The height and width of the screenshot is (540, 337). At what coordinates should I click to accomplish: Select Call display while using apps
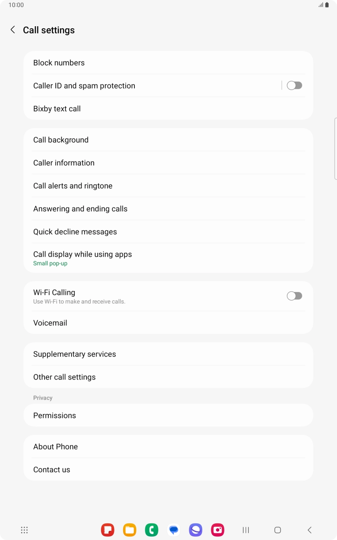tap(168, 258)
